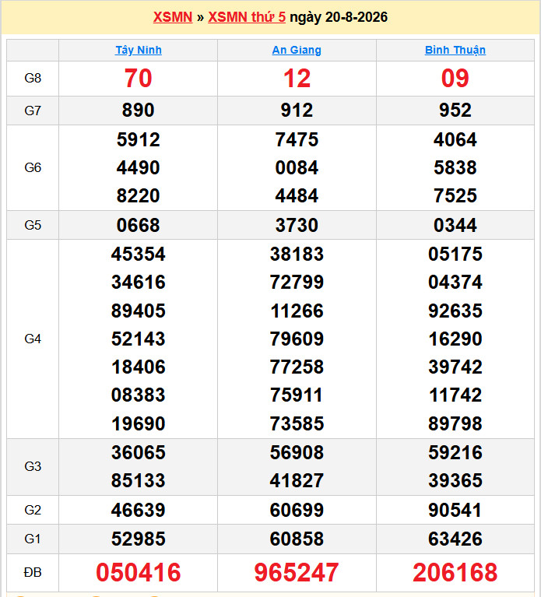Click the G4 number 11742
The width and height of the screenshot is (541, 597).
(455, 395)
